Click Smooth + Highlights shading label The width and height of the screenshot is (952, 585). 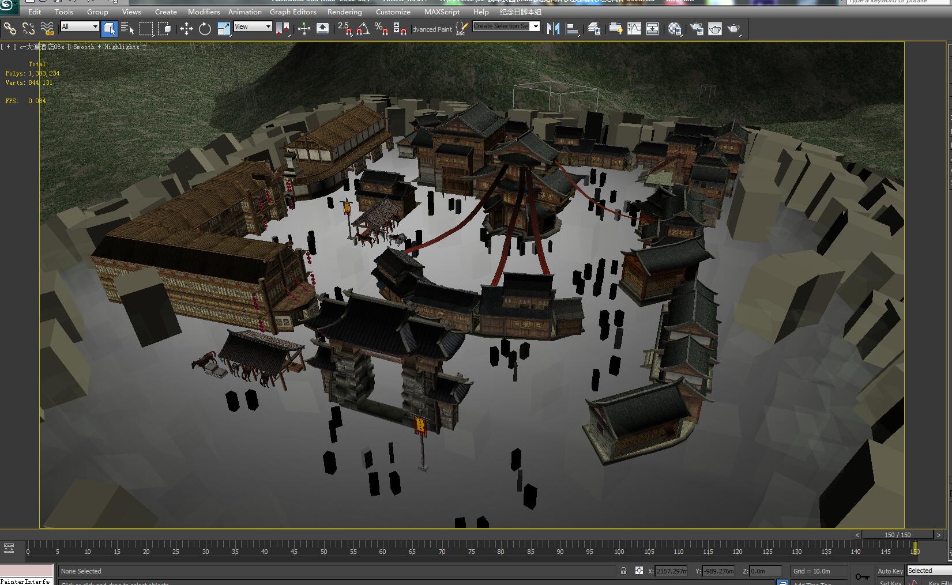[x=106, y=47]
